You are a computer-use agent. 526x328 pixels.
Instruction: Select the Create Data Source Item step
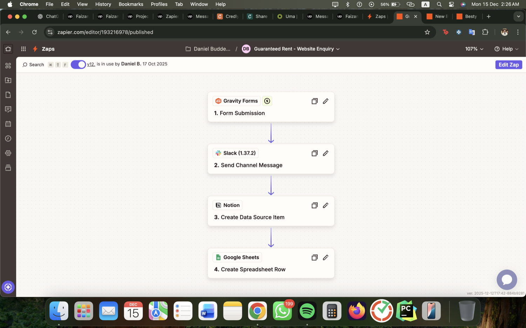(x=271, y=211)
